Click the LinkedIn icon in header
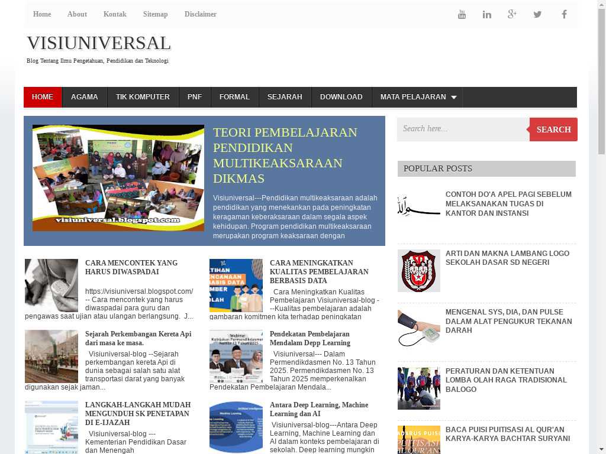606x454 pixels. [486, 14]
